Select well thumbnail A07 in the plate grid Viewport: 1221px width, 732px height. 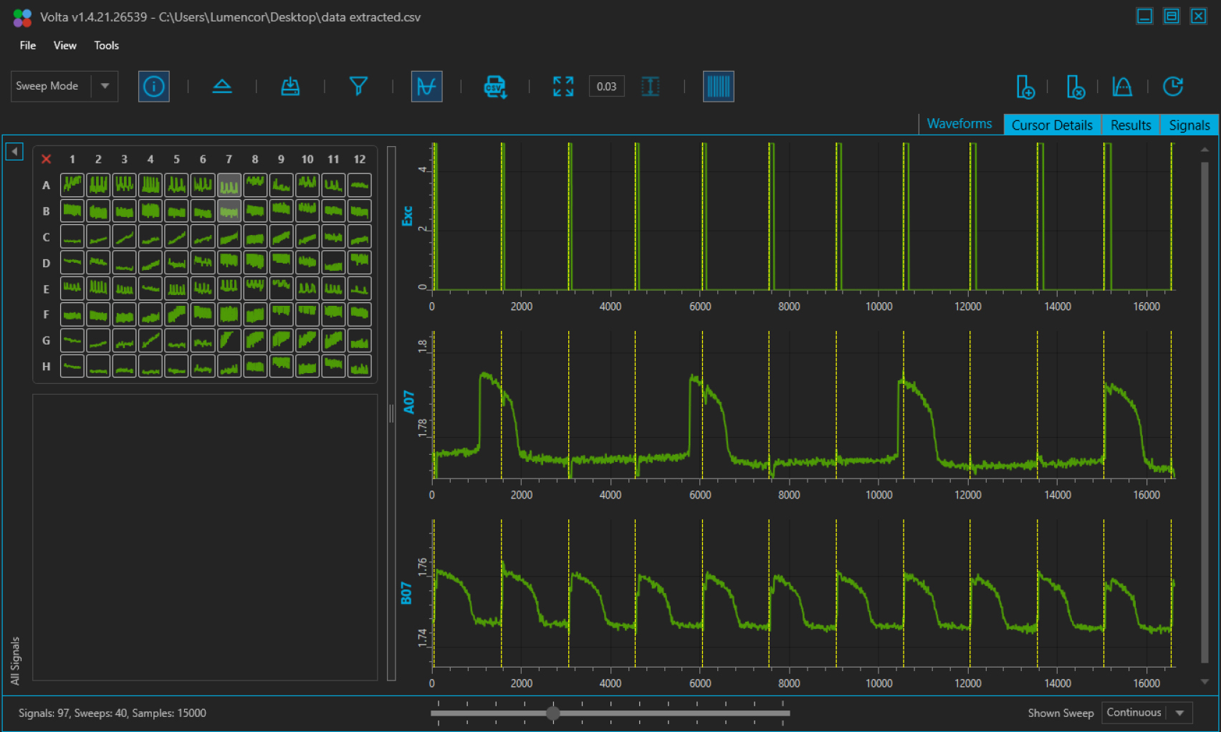(x=229, y=185)
